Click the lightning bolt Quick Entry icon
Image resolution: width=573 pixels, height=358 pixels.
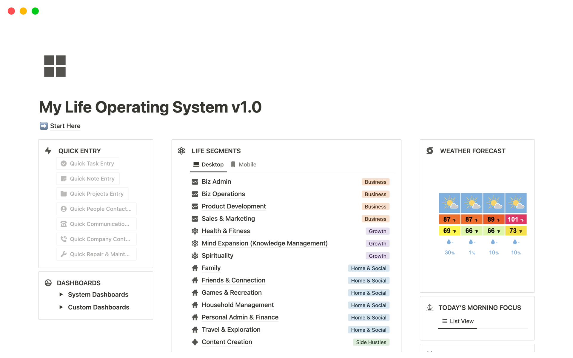pyautogui.click(x=48, y=151)
